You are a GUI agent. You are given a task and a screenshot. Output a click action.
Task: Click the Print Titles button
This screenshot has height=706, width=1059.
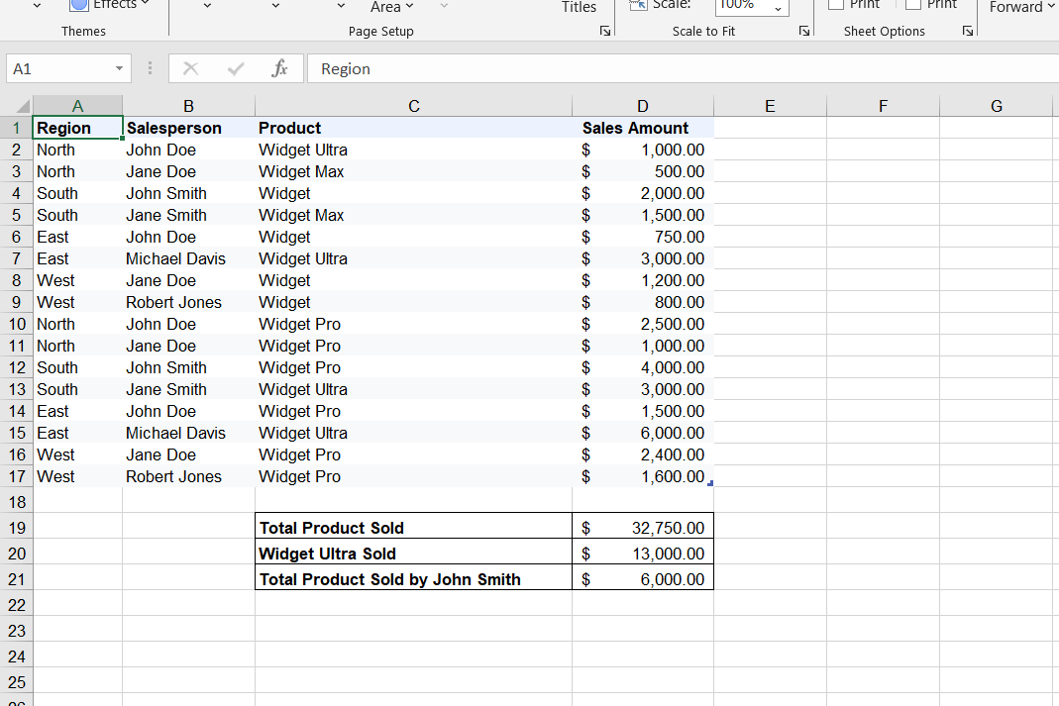[x=579, y=7]
